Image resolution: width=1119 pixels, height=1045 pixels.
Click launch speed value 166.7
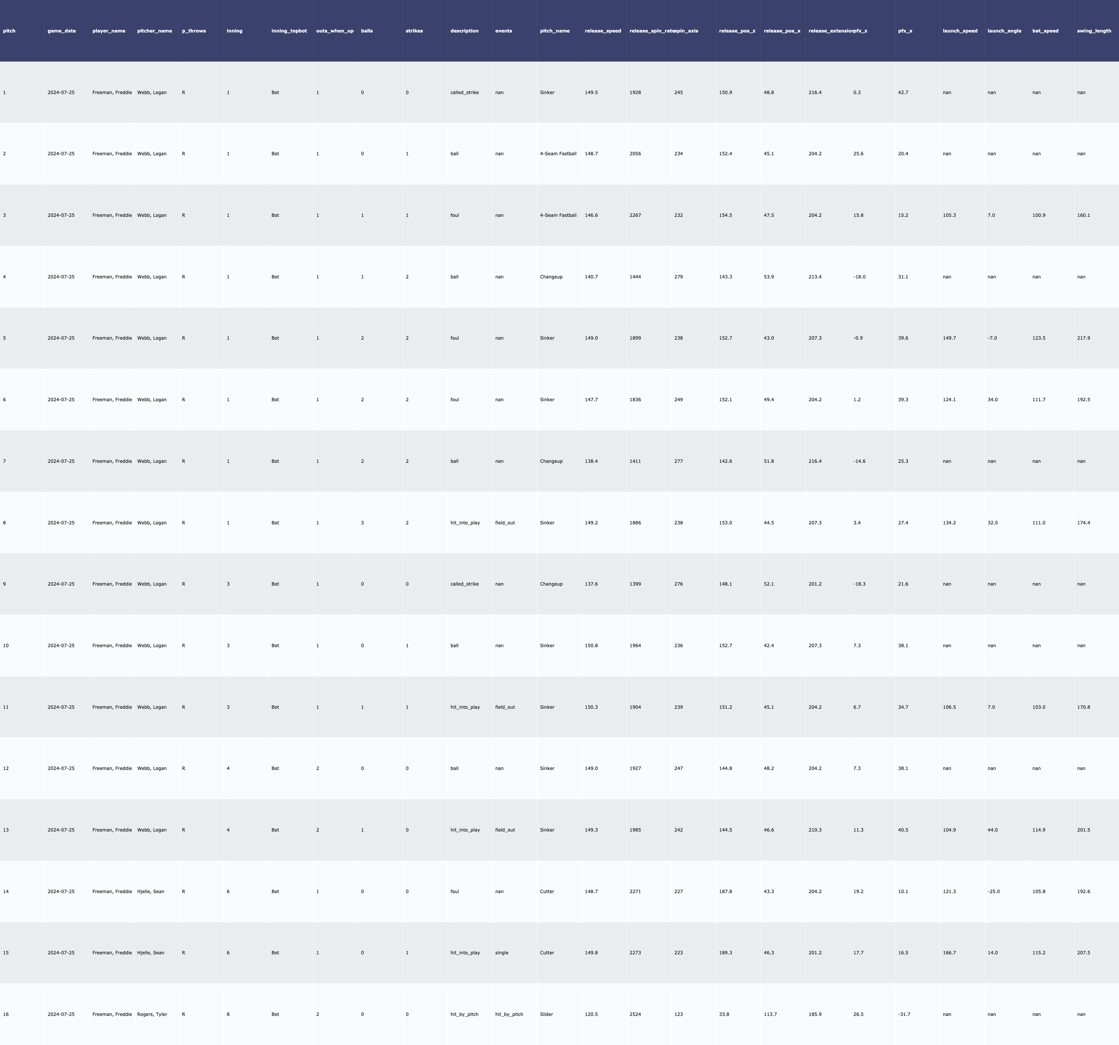point(949,952)
